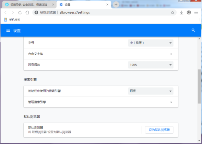Image resolution: width=202 pixels, height=144 pixels.
Task: Go back with the back arrow
Action: [x=6, y=13]
